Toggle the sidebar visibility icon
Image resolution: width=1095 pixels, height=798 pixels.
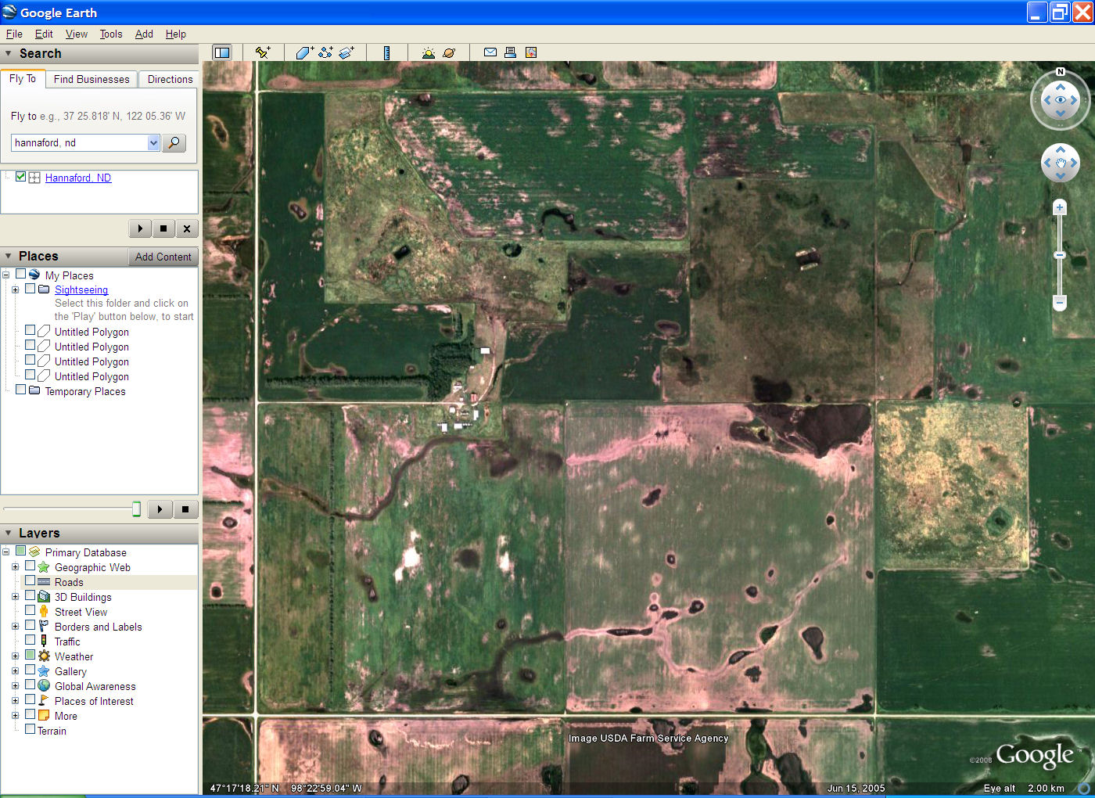(222, 52)
